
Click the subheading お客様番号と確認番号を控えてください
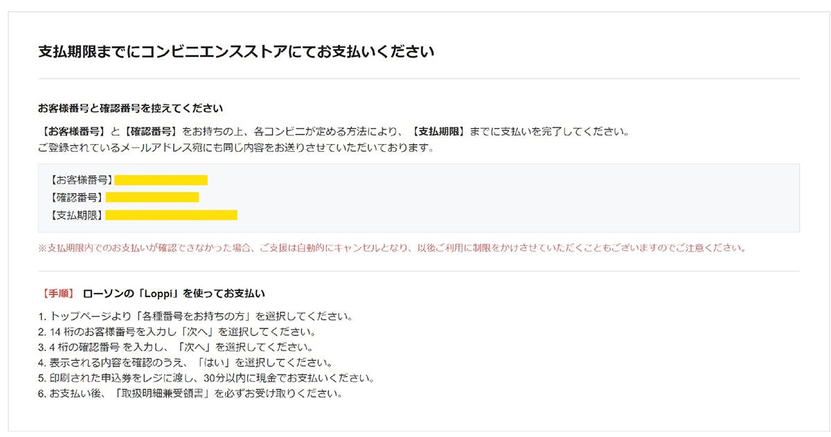pos(130,108)
